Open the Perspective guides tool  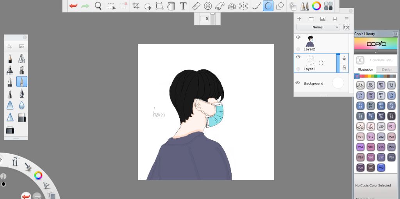(x=232, y=6)
